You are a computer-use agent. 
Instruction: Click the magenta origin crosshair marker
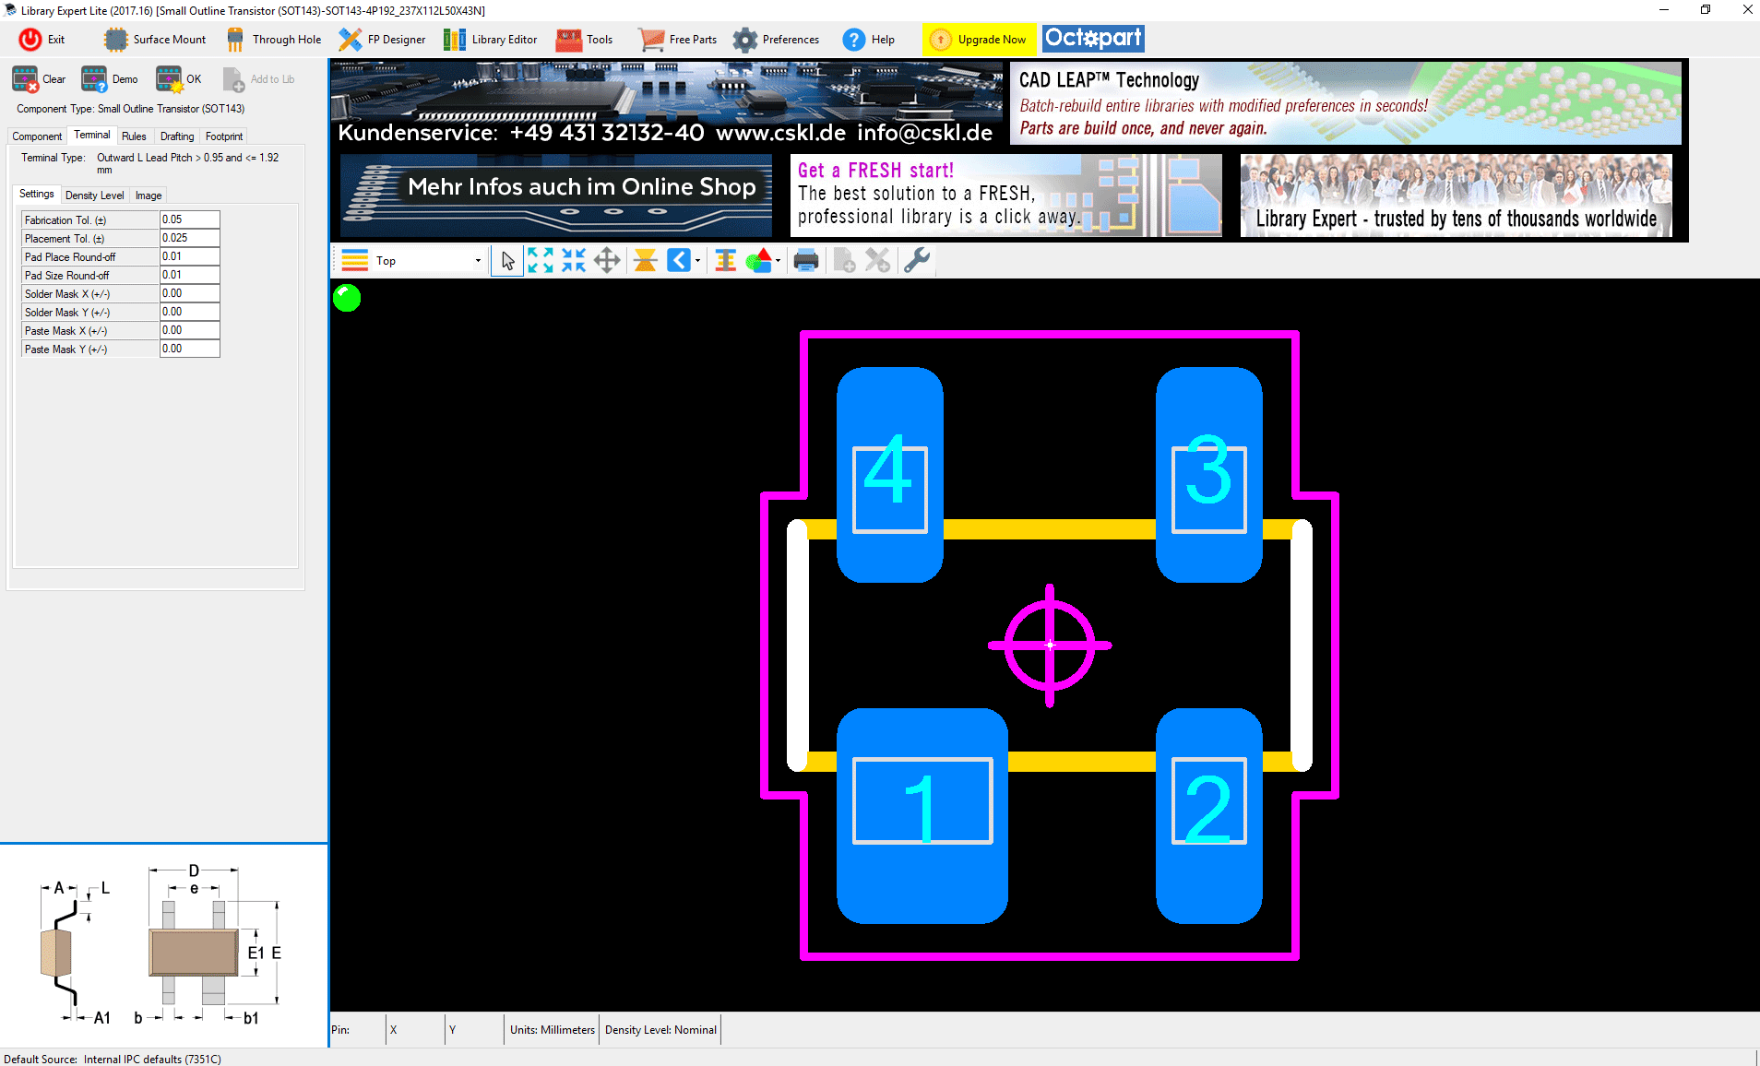click(1050, 646)
